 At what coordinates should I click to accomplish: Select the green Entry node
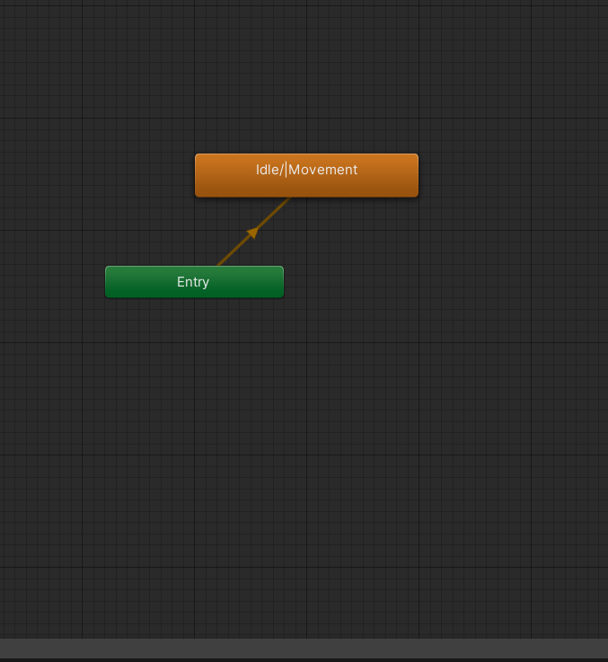(194, 282)
